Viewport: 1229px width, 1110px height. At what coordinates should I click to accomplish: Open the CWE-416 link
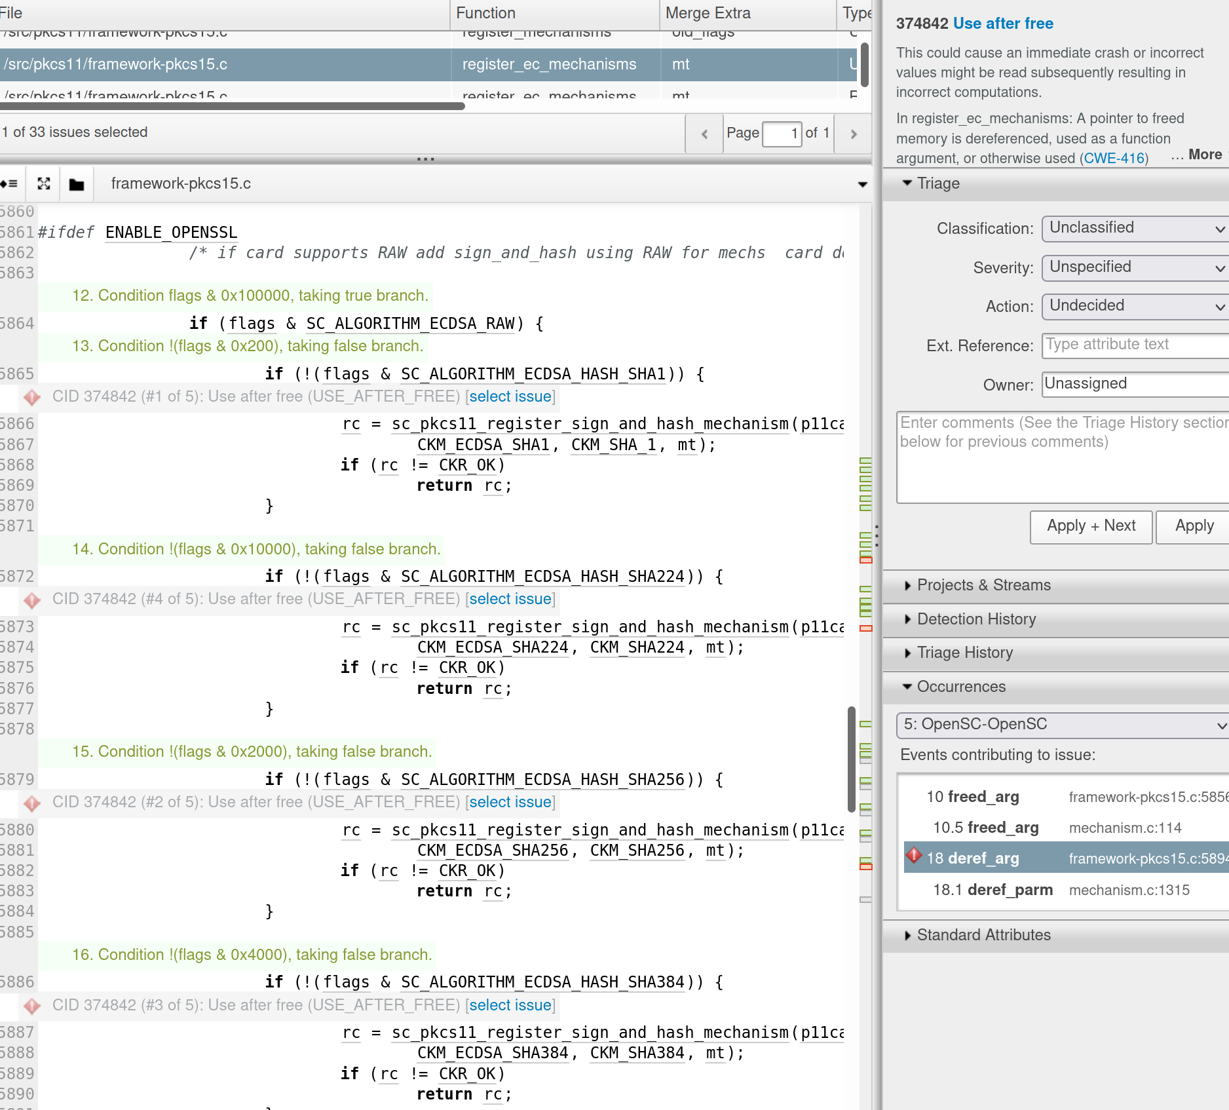click(x=1114, y=158)
